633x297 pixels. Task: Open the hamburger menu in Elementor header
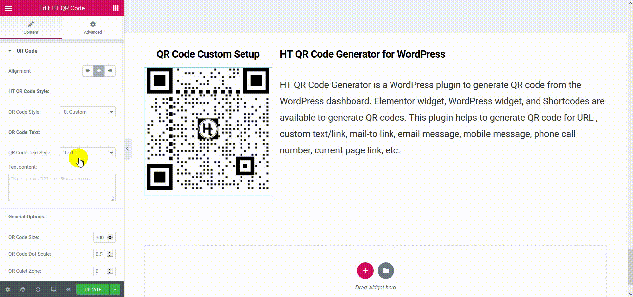point(9,8)
